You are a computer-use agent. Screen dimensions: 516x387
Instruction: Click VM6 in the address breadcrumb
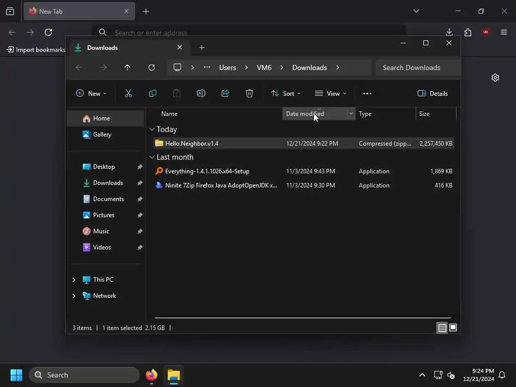tap(264, 68)
